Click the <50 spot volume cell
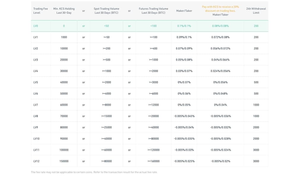 pos(106,26)
